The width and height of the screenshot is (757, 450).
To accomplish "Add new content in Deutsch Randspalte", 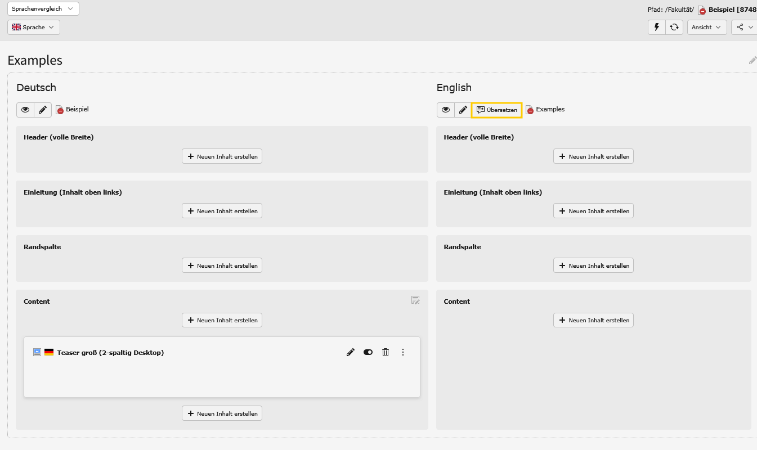I will [222, 265].
